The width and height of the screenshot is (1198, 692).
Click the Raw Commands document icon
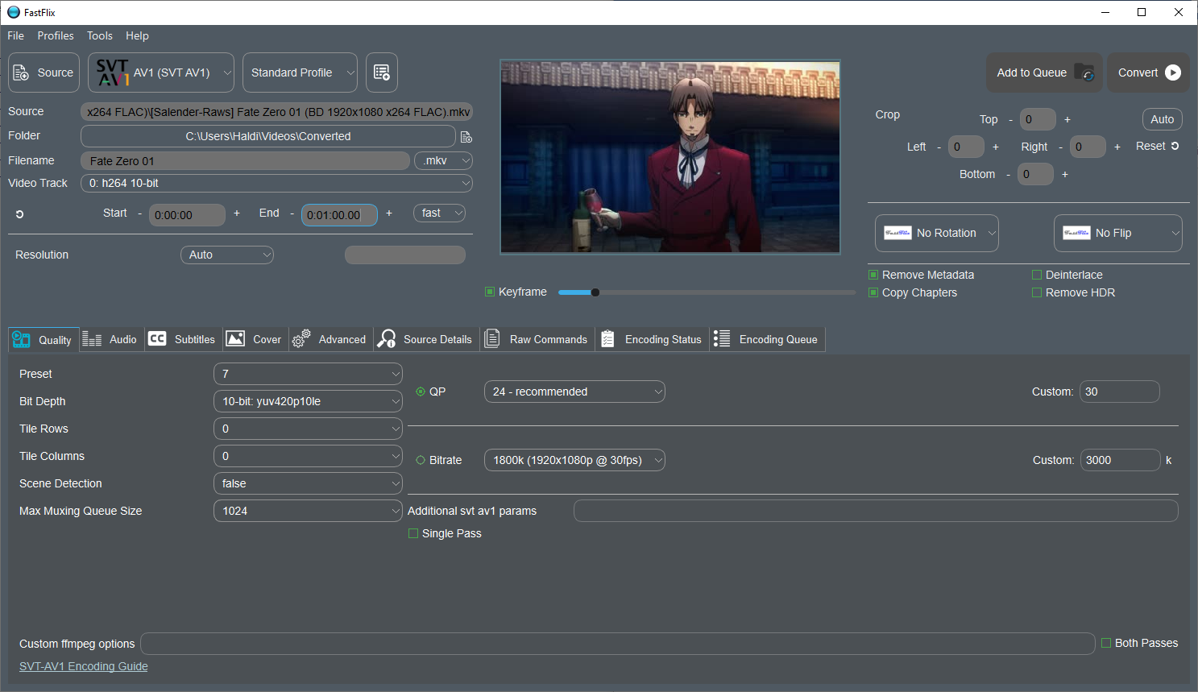[491, 338]
